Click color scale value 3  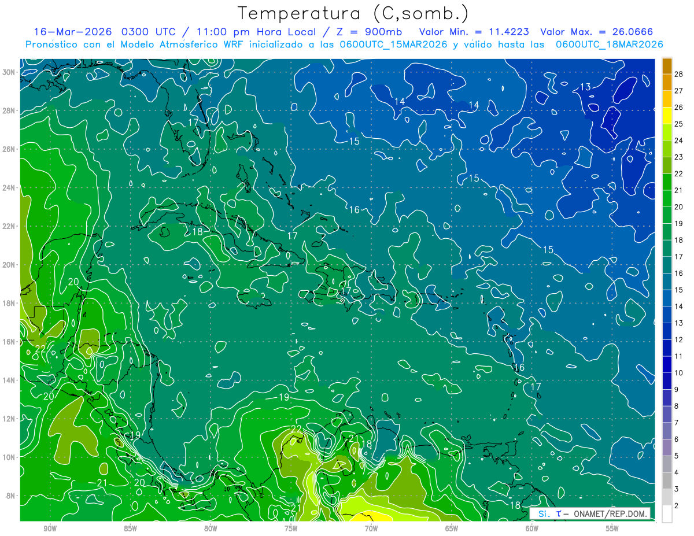pos(676,489)
